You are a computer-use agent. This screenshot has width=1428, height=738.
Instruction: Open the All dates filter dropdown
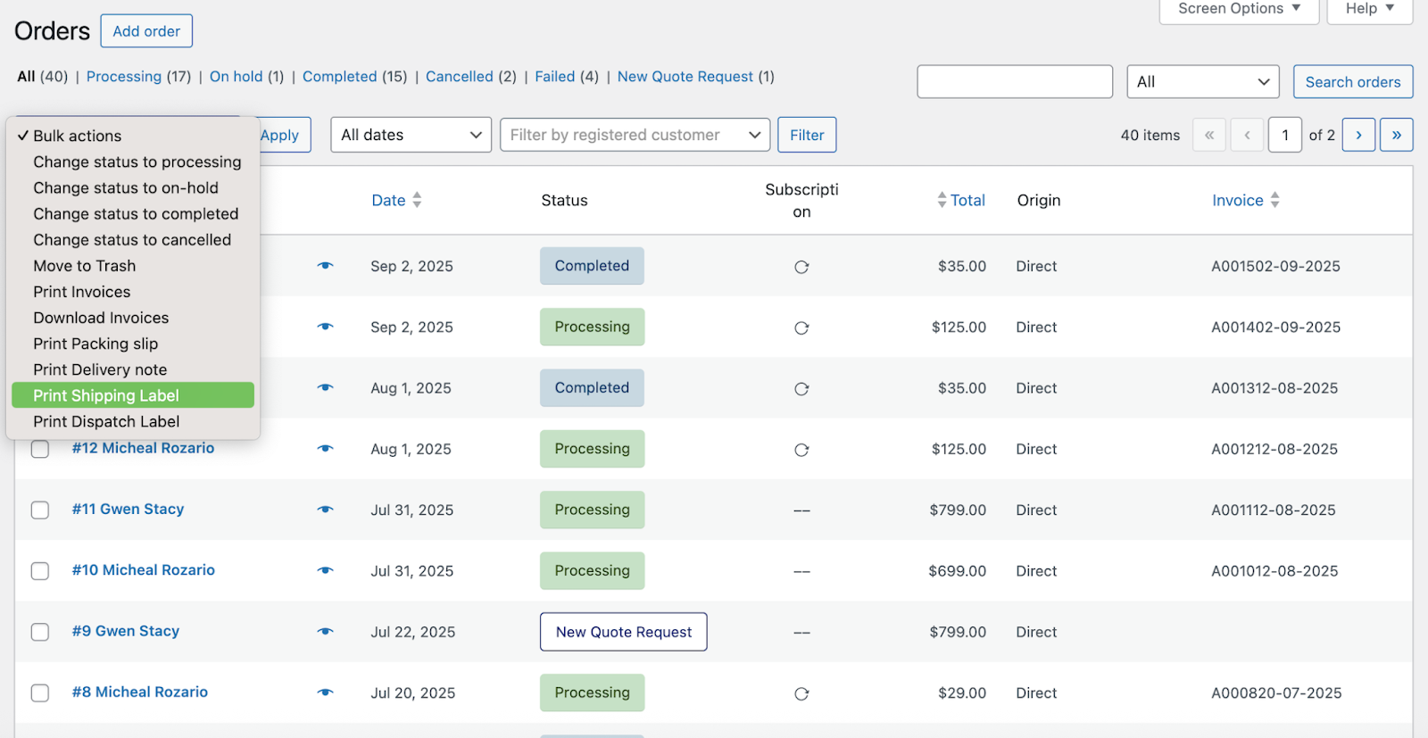[x=411, y=135]
